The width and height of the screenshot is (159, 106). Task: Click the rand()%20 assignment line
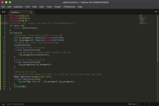coord(34,55)
